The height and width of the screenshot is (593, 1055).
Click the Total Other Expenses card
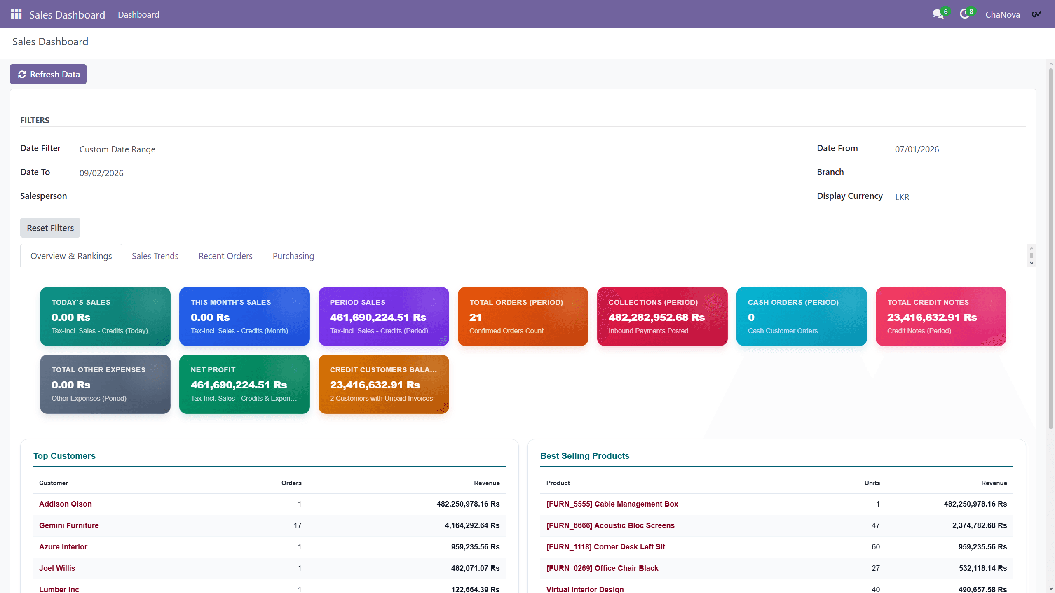coord(105,384)
